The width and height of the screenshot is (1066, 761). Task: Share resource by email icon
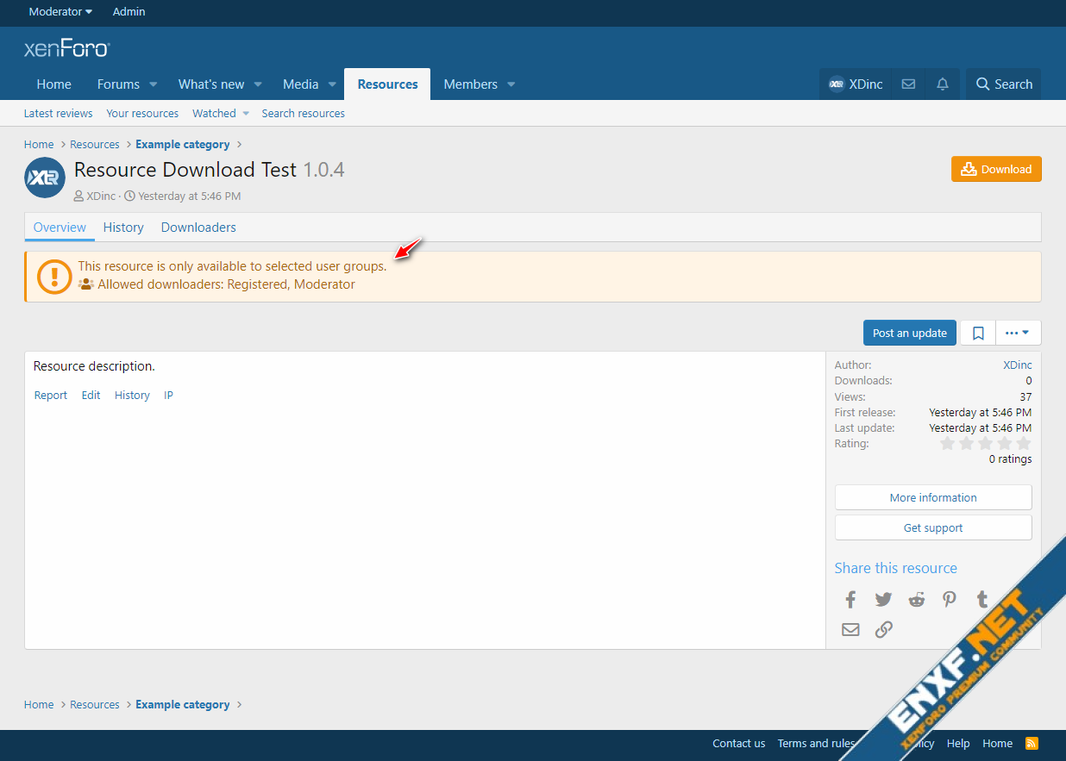[x=850, y=629]
